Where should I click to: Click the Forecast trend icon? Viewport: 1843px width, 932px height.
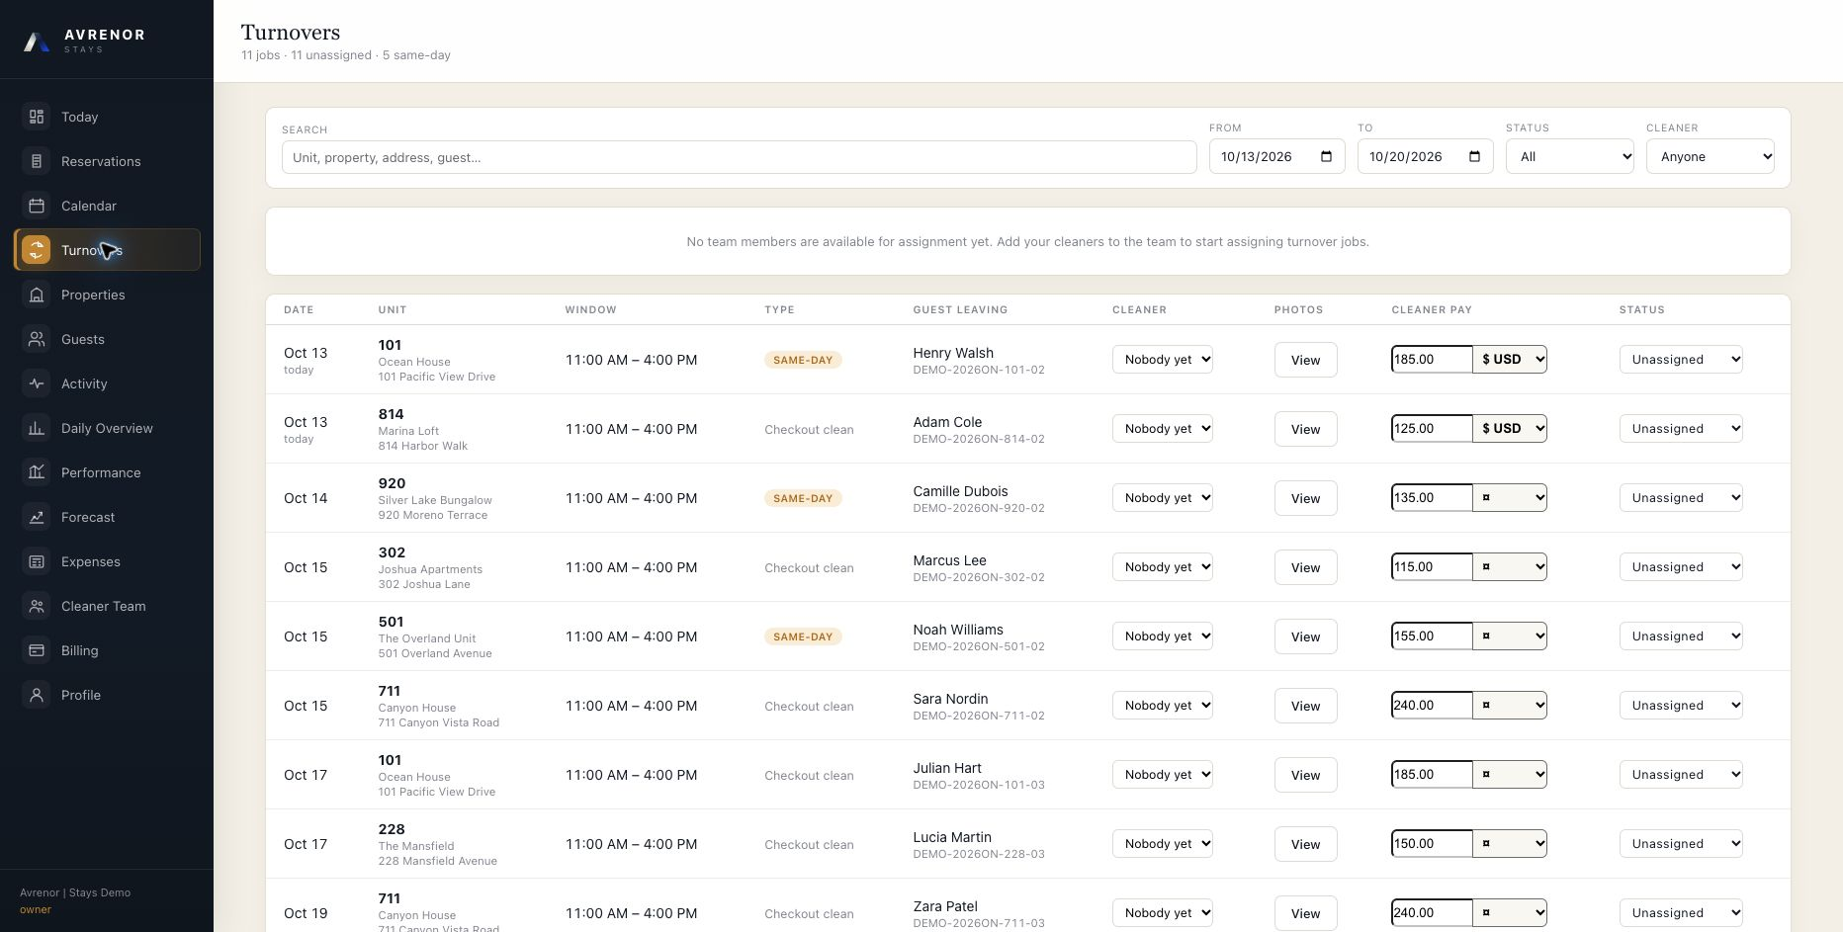coord(37,517)
